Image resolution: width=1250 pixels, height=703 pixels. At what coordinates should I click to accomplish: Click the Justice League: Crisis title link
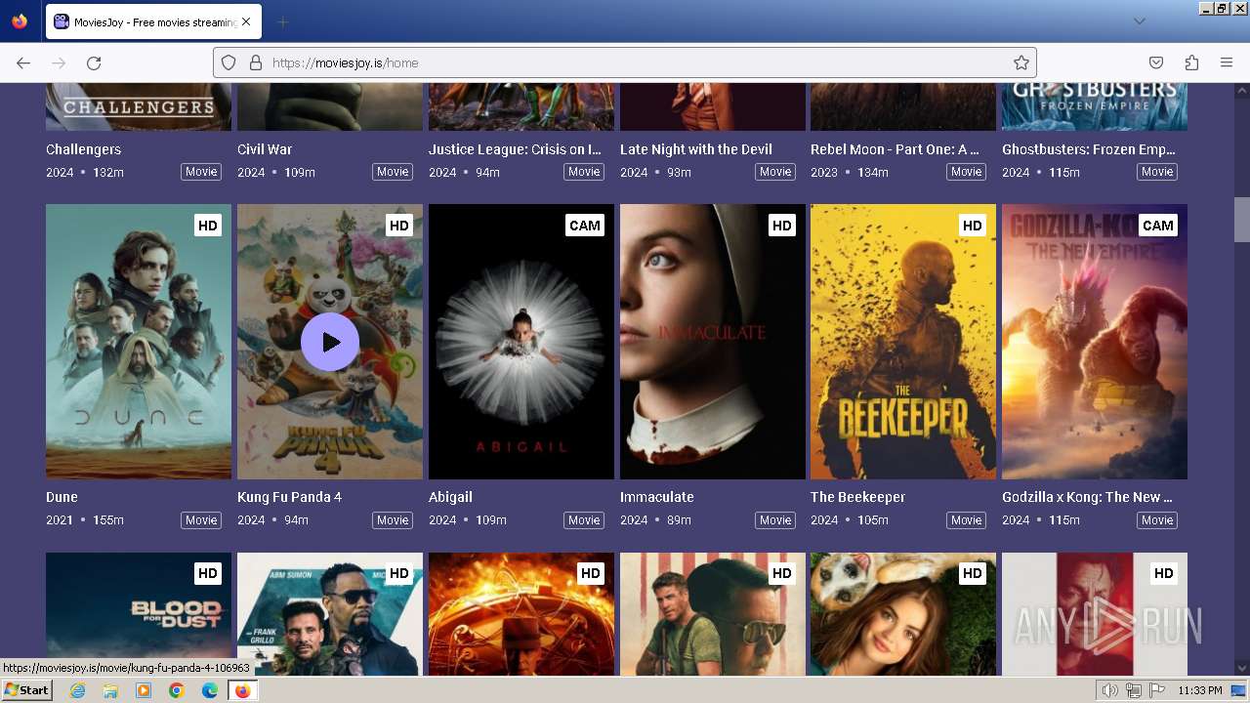[x=515, y=149]
